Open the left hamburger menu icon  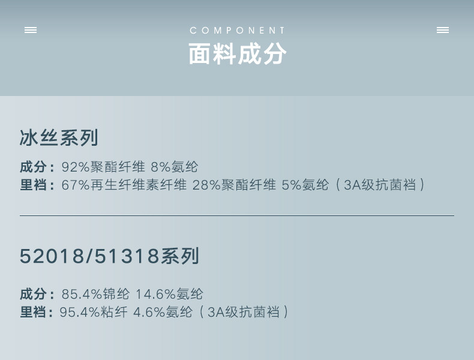click(x=31, y=30)
